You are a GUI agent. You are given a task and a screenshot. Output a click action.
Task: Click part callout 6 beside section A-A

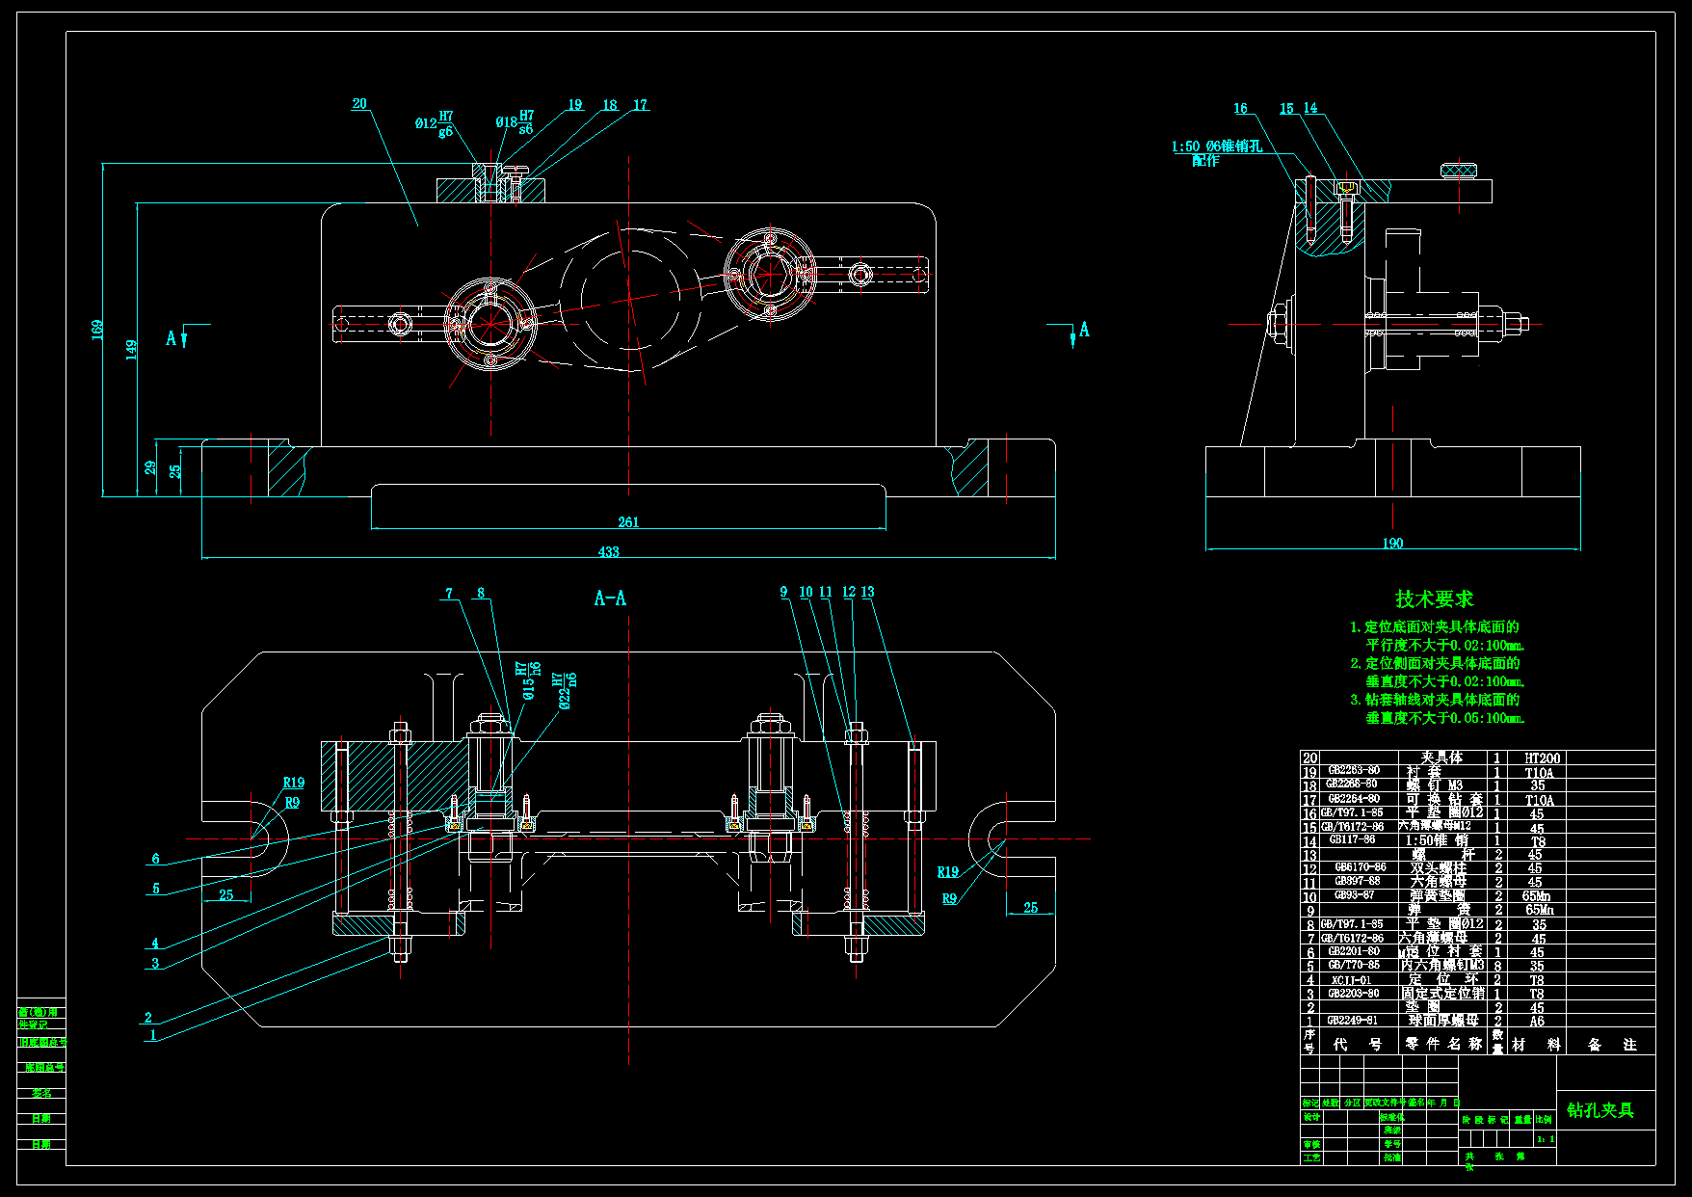[x=155, y=859]
